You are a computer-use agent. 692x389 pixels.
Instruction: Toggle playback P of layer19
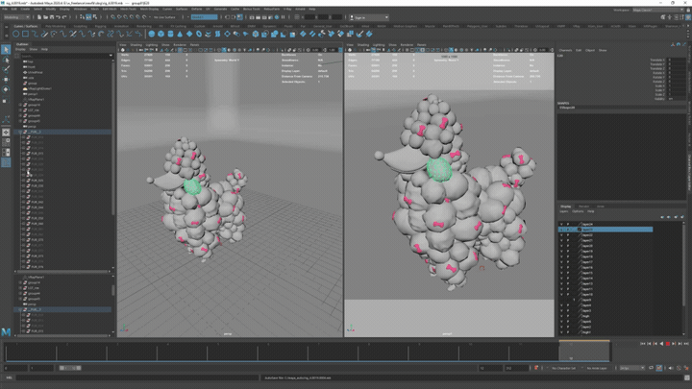click(x=568, y=252)
